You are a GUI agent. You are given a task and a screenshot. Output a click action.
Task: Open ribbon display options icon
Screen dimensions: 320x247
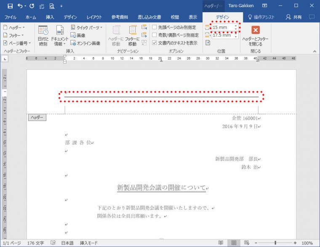click(264, 6)
